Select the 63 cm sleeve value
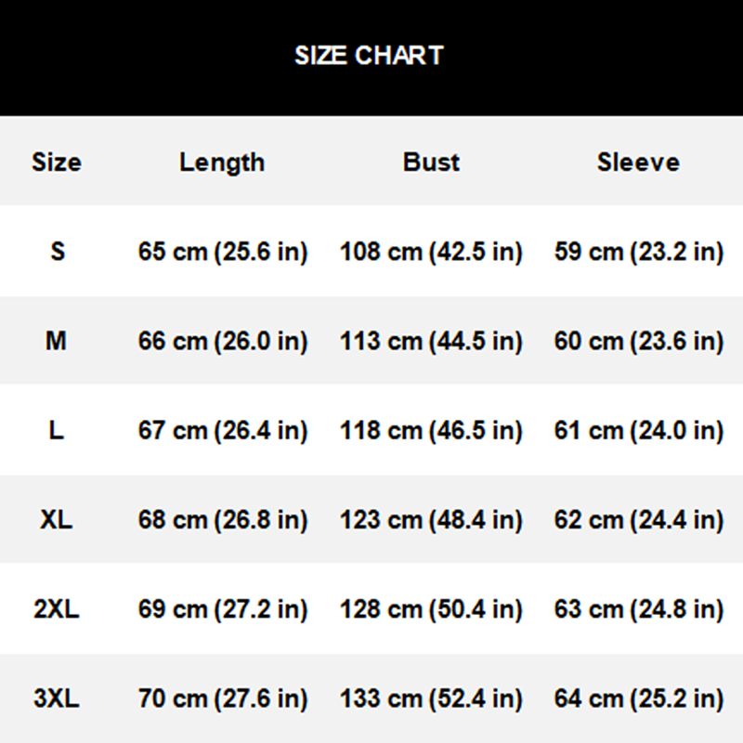This screenshot has height=743, width=743. pyautogui.click(x=639, y=609)
